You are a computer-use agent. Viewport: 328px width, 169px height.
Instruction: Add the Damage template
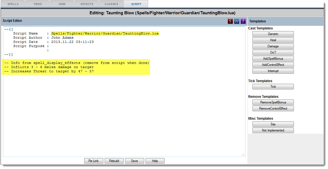(x=273, y=46)
